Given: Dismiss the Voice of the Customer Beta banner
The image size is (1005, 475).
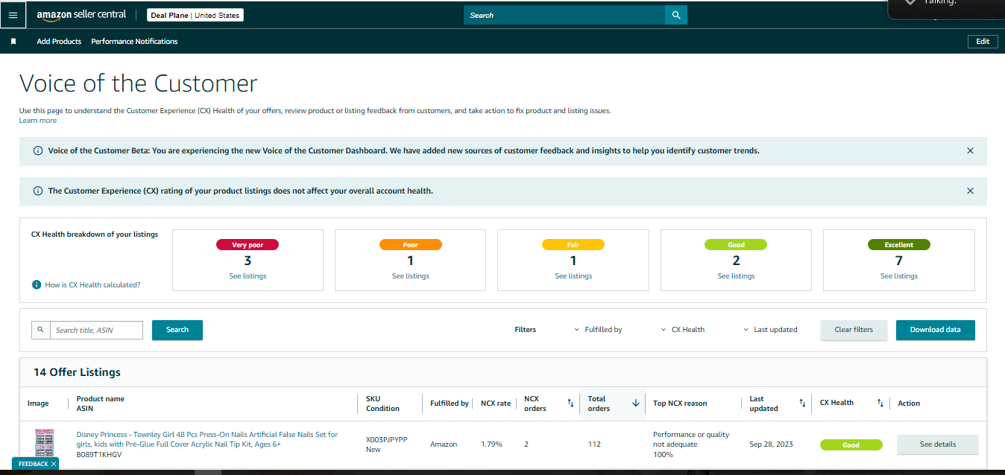Looking at the screenshot, I should 970,150.
